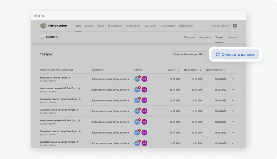Click Ozon status icon in Кроссовки Adidas Terrex row

tap(137, 79)
